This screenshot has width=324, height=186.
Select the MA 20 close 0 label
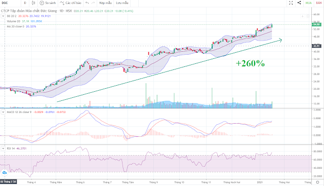[16, 26]
